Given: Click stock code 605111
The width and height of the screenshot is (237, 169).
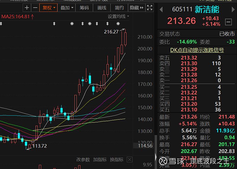Looking at the screenshot, I should point(182,9).
